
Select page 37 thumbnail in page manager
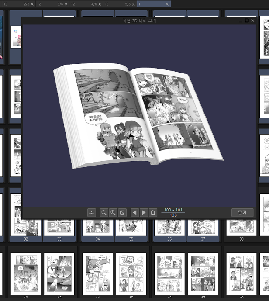[x=203, y=228]
